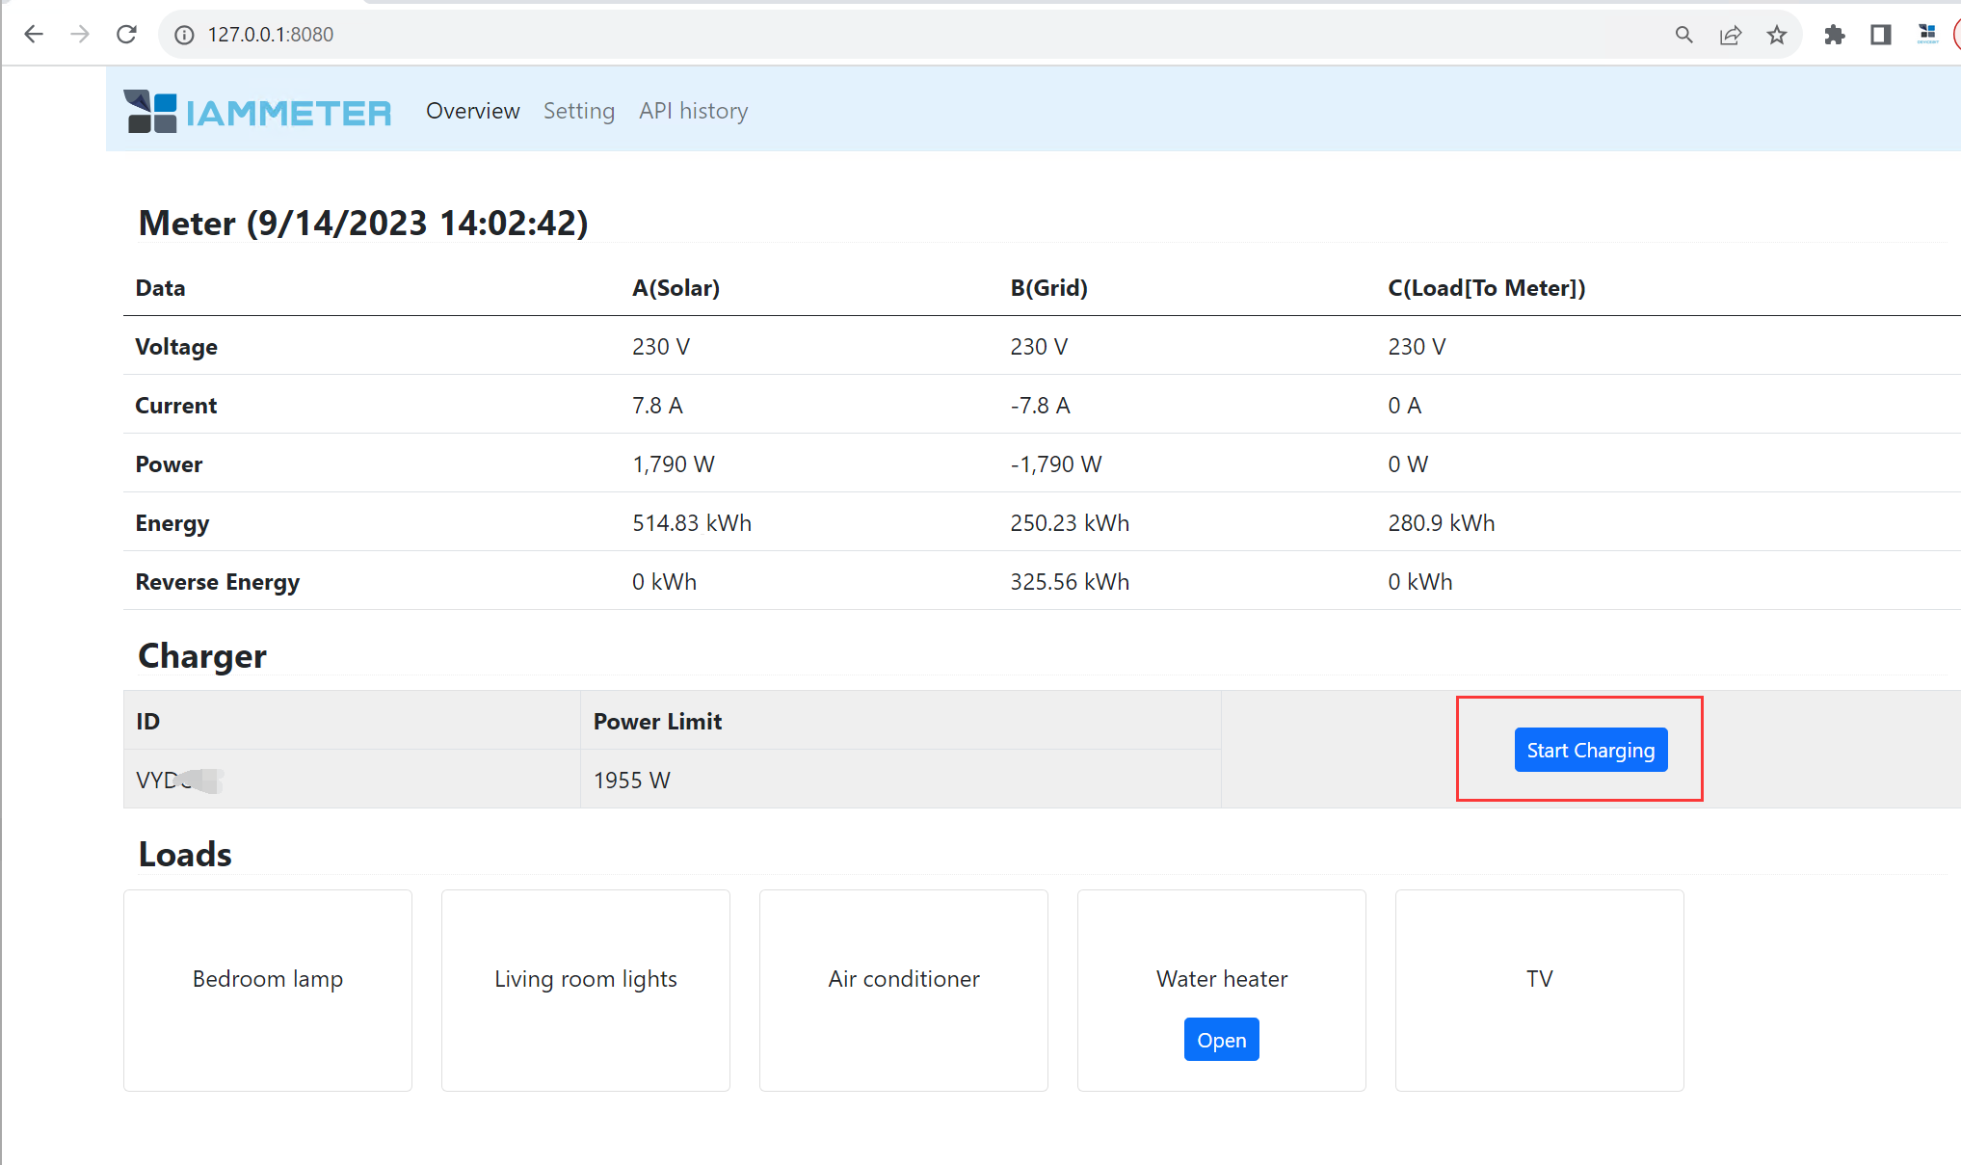Go to API history
The image size is (1961, 1165).
click(x=693, y=111)
